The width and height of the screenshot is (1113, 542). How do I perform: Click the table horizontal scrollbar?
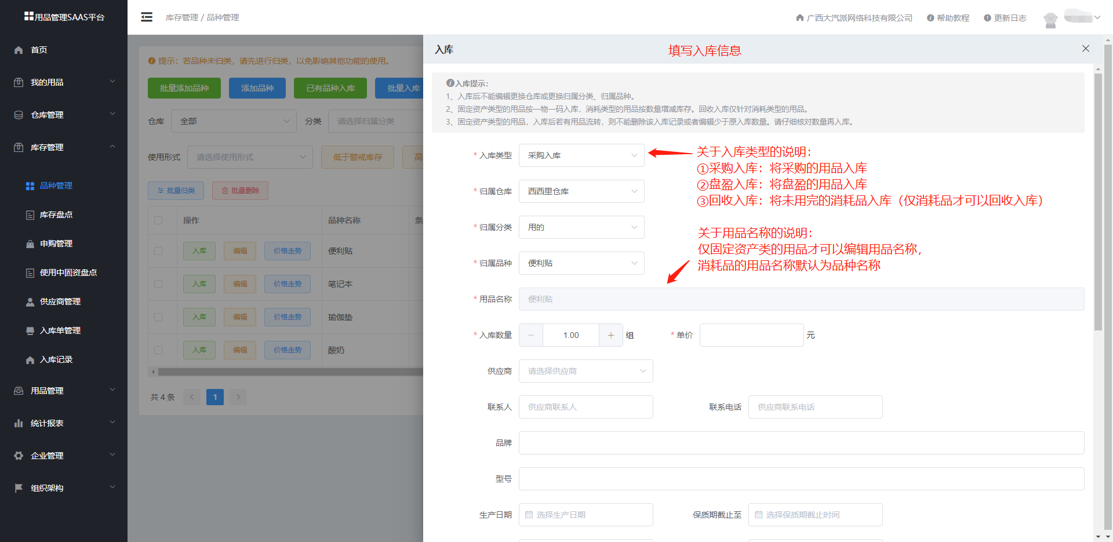pyautogui.click(x=290, y=372)
